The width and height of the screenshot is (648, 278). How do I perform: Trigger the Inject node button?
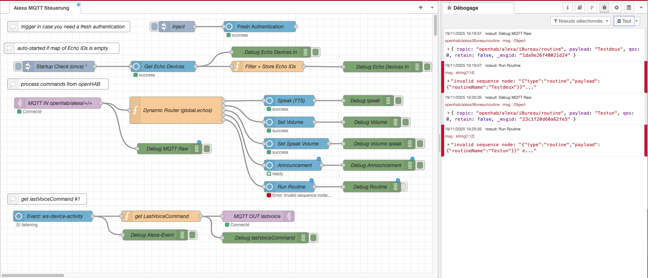155,27
